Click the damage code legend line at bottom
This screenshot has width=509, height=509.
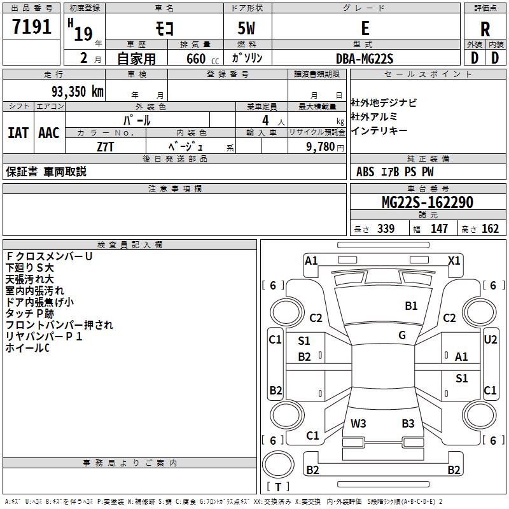coord(223,502)
